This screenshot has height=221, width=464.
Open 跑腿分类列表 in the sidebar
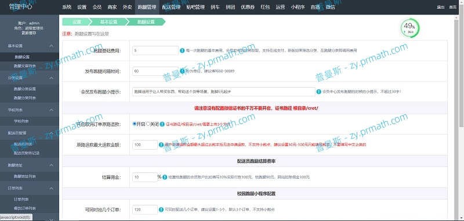(25, 98)
